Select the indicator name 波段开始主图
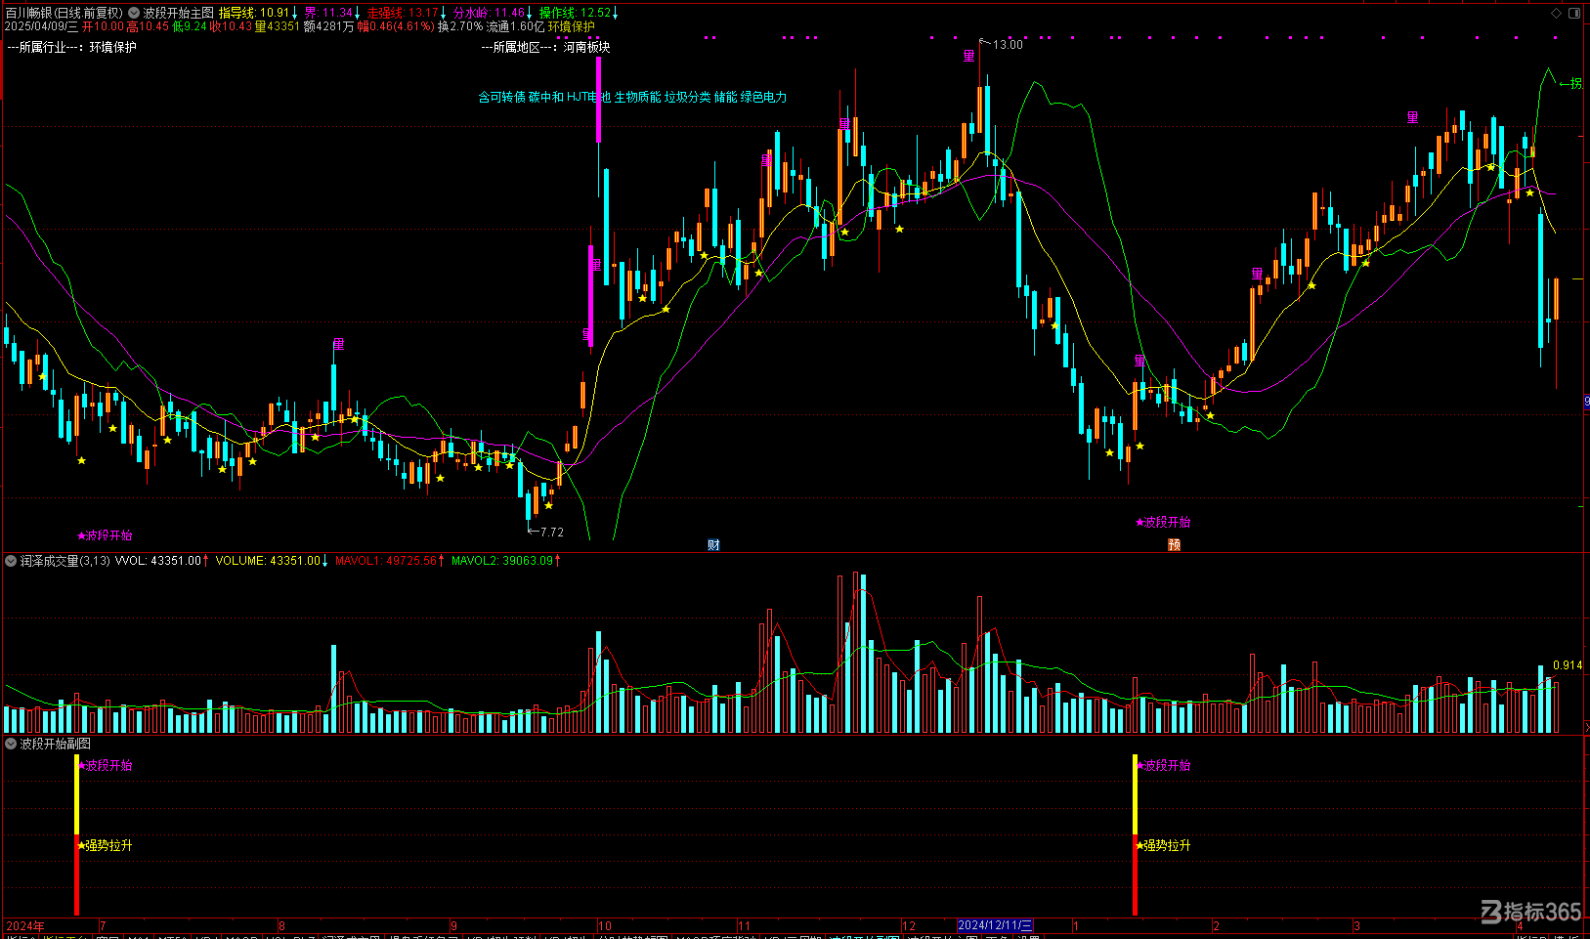The height and width of the screenshot is (939, 1590). pos(178,14)
